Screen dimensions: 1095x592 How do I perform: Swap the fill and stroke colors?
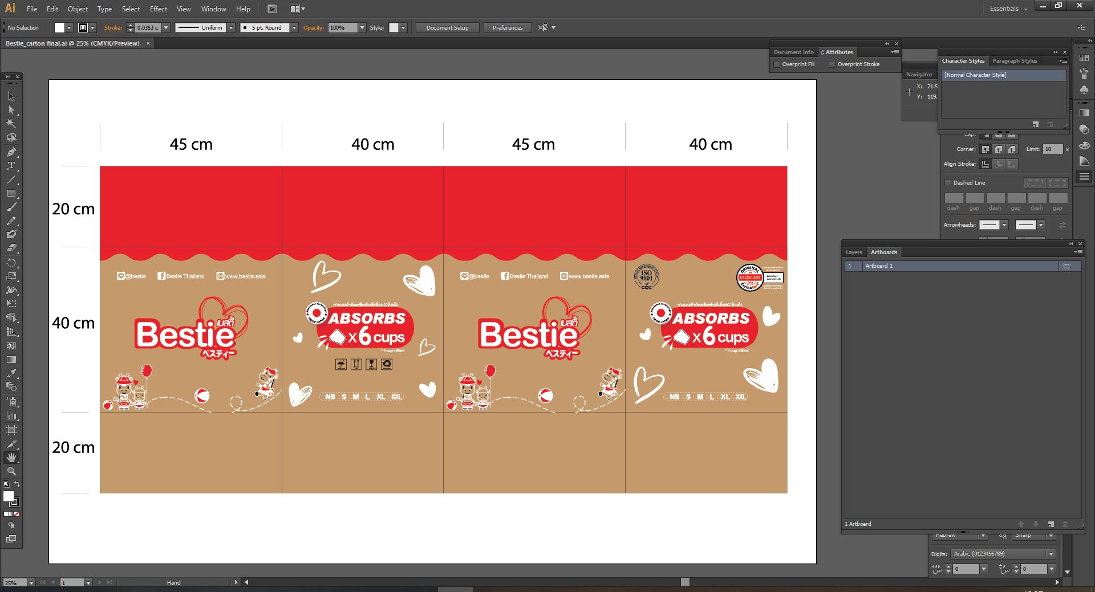[x=17, y=485]
